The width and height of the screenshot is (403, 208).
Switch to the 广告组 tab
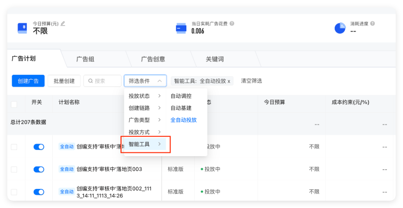click(x=85, y=59)
